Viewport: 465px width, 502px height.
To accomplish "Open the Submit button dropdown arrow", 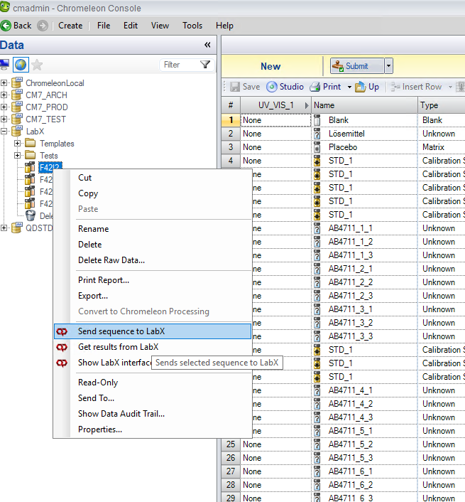I will point(388,66).
